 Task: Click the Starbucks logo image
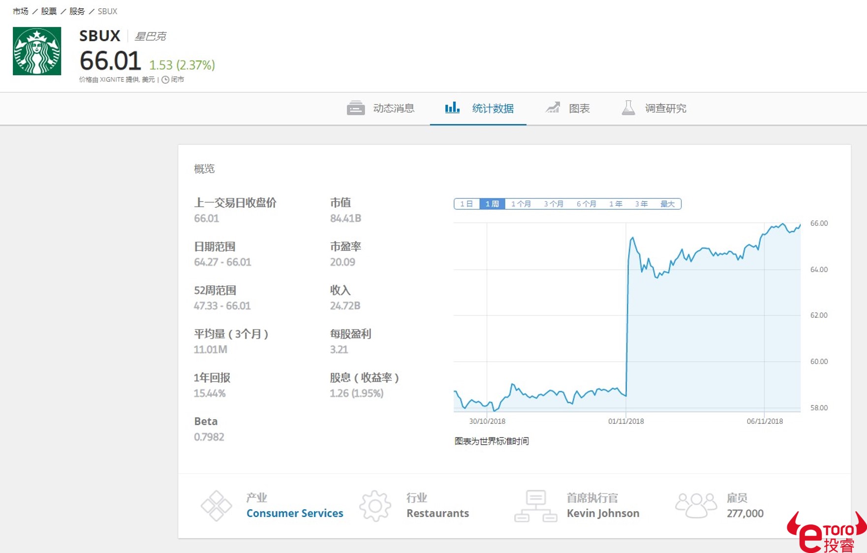pos(37,51)
